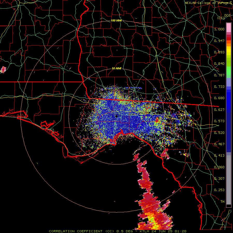
Task: Click the 0.467 scale value
Action: [x=219, y=144]
